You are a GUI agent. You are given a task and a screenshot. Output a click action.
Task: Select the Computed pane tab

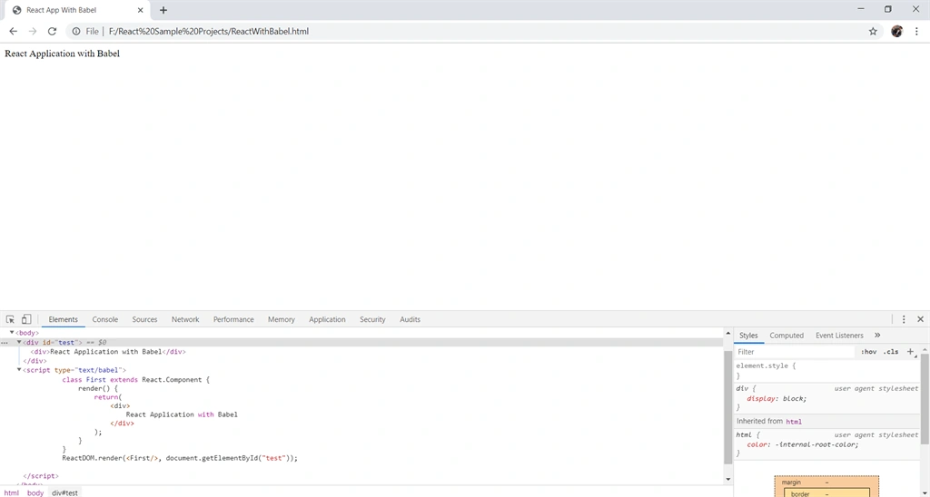coord(787,336)
